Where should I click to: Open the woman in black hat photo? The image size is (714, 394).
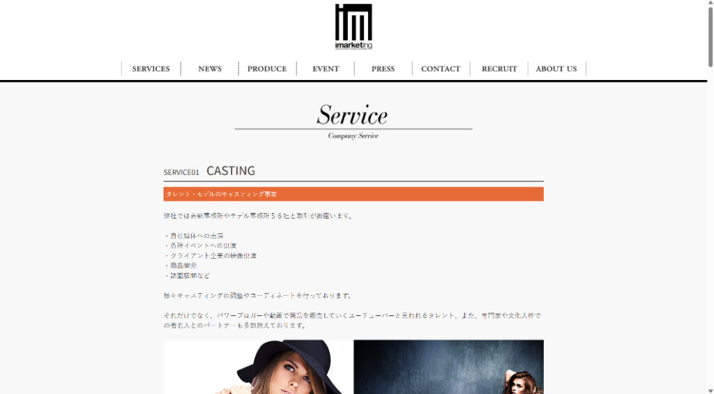pyautogui.click(x=258, y=367)
